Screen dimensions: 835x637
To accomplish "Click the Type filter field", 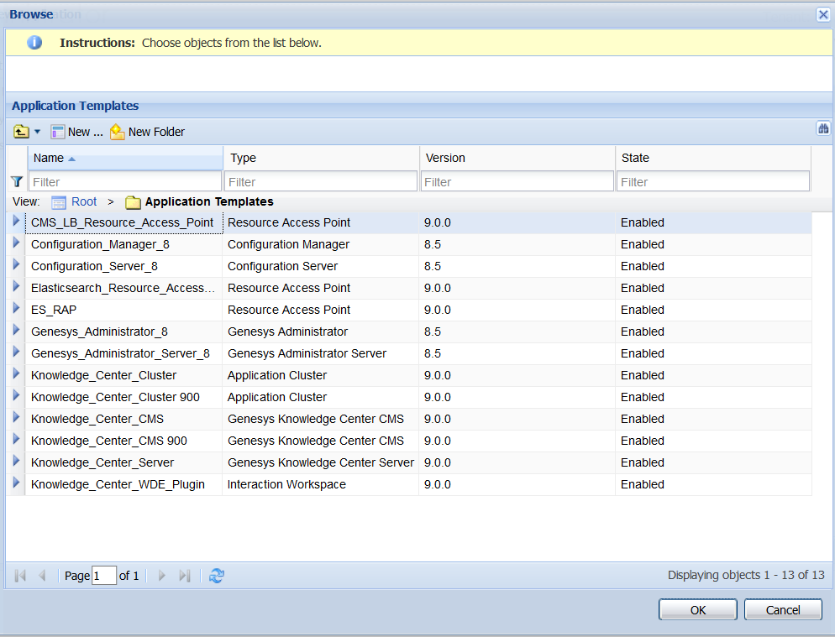I will 321,182.
